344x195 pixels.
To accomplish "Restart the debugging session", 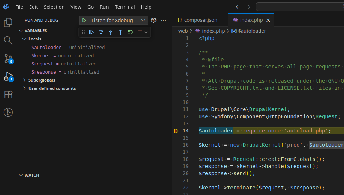I will tap(130, 32).
